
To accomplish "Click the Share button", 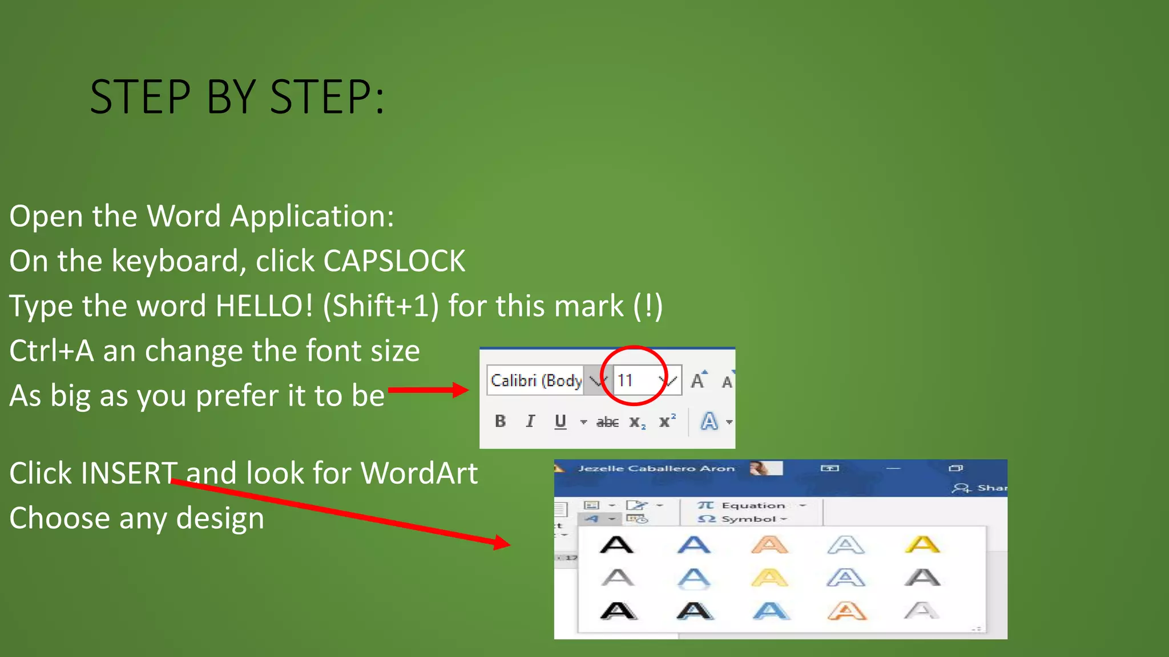I will [979, 488].
